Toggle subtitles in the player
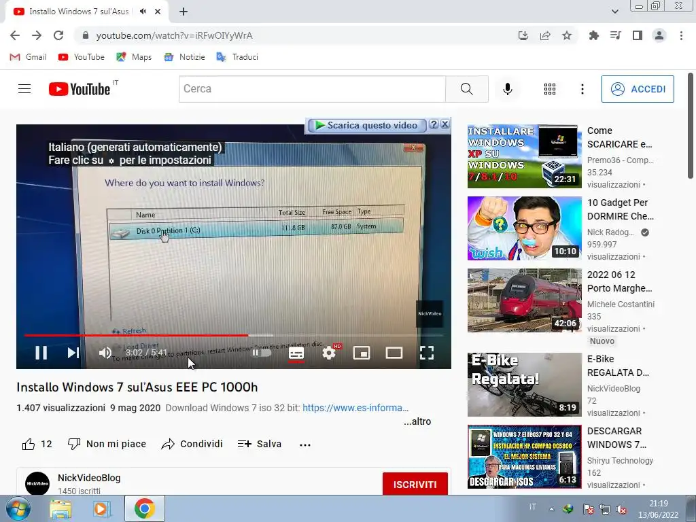The height and width of the screenshot is (522, 696). (x=296, y=353)
